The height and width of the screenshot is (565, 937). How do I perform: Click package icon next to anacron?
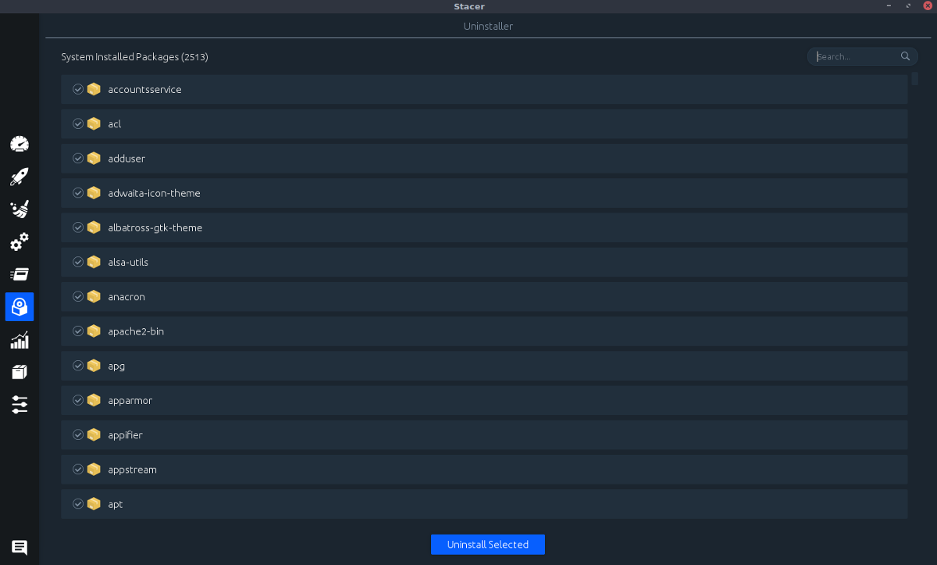94,296
